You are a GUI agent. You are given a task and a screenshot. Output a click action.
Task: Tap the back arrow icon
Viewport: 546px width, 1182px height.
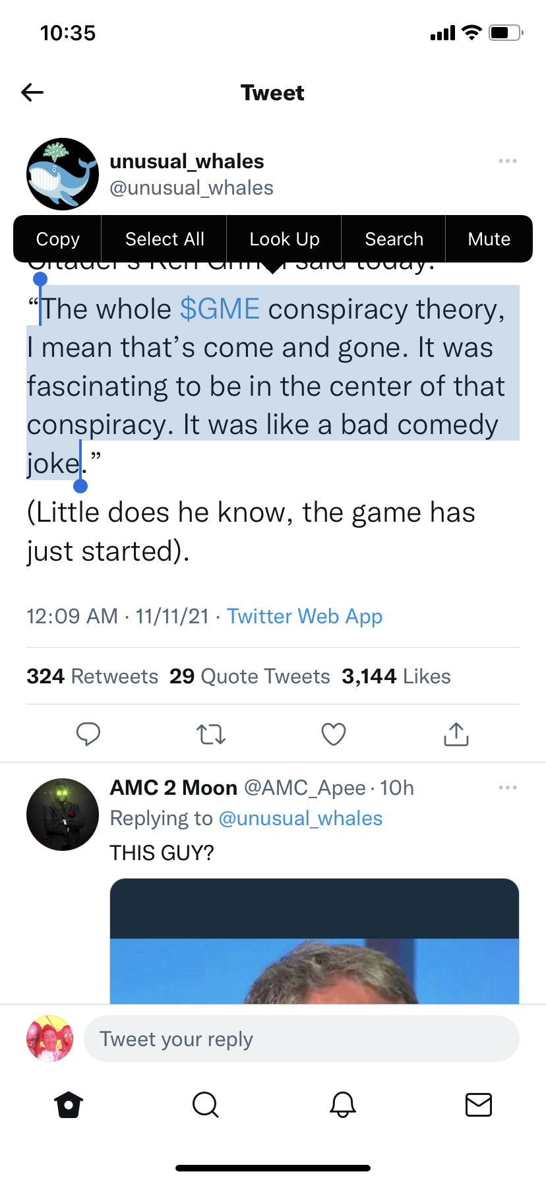[x=32, y=92]
